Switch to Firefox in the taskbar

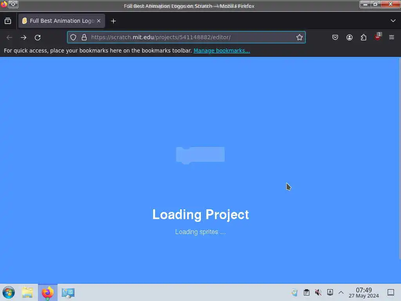coord(48,292)
